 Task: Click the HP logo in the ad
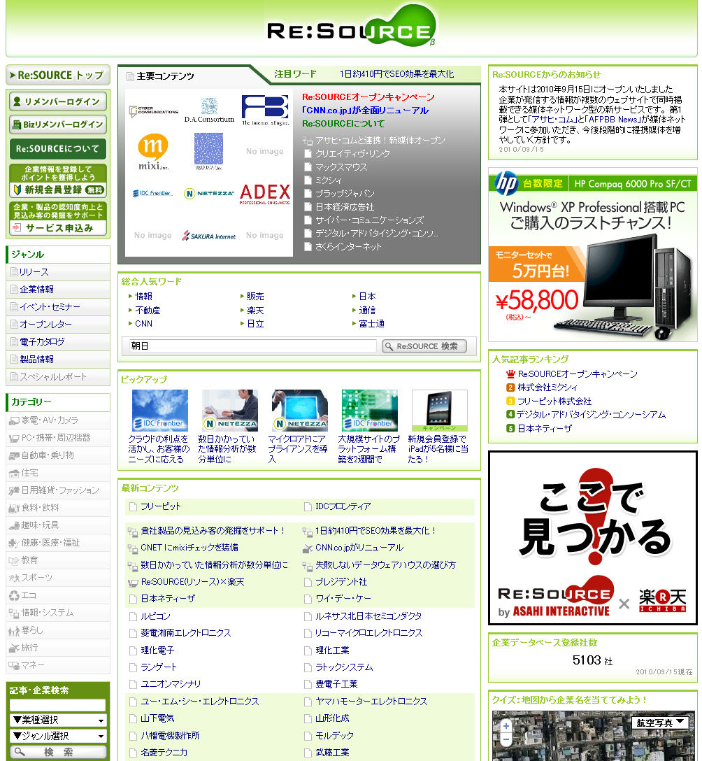(506, 183)
